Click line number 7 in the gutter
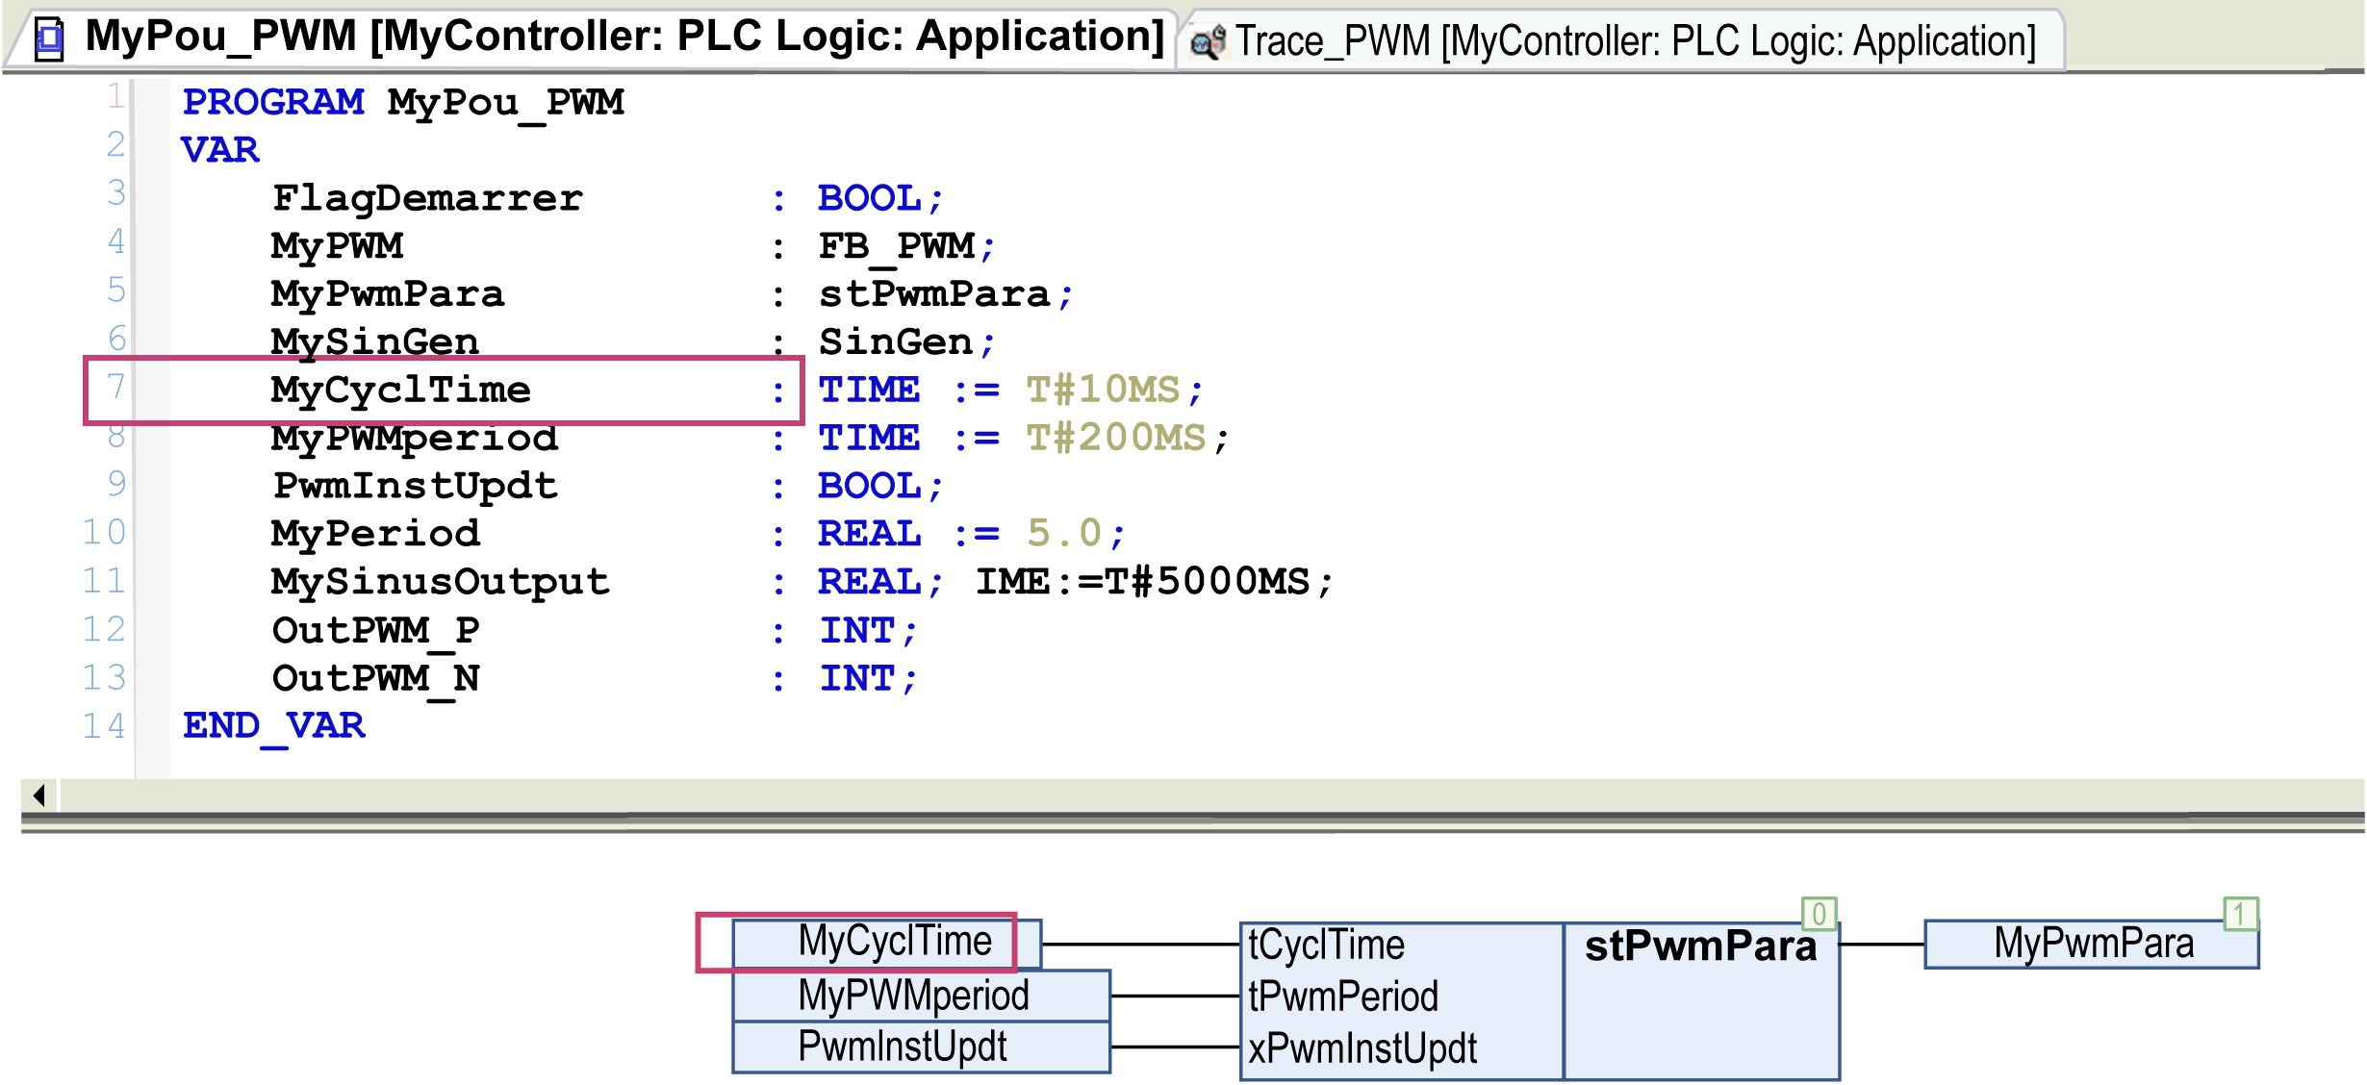2367x1085 pixels. pos(115,387)
